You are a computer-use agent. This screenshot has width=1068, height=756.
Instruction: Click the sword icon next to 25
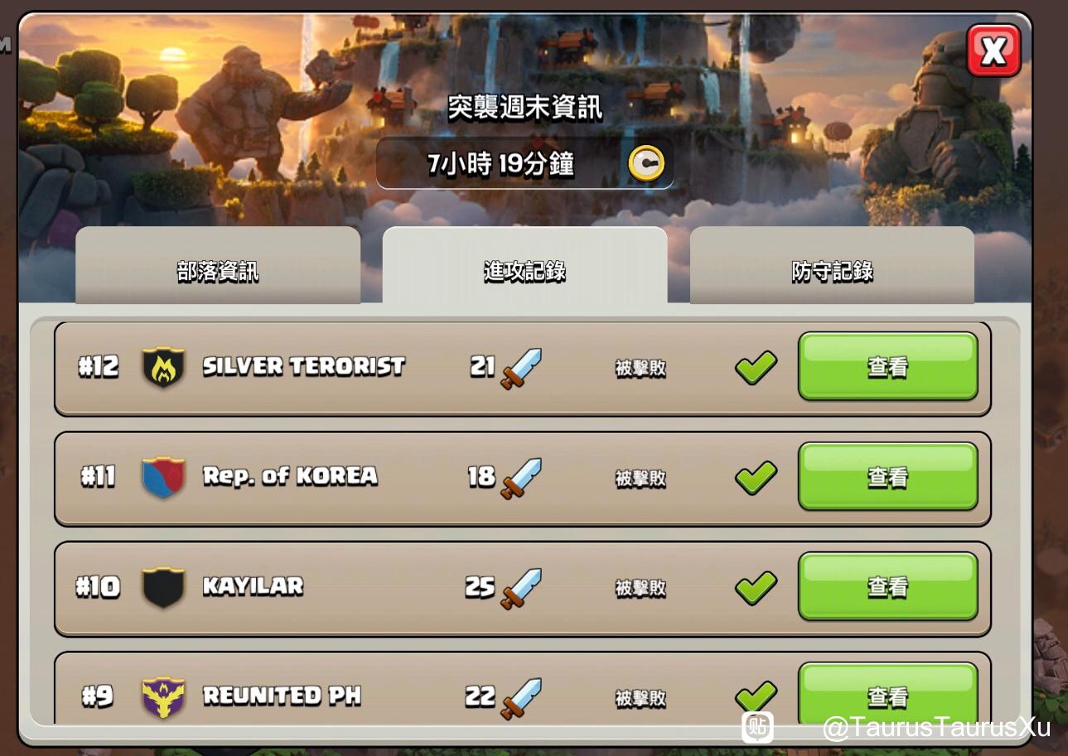(521, 589)
